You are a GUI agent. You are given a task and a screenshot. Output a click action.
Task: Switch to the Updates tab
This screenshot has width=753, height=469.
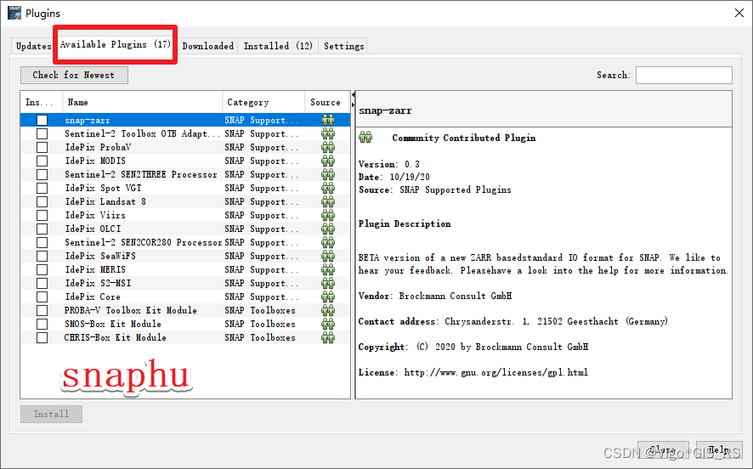[33, 46]
